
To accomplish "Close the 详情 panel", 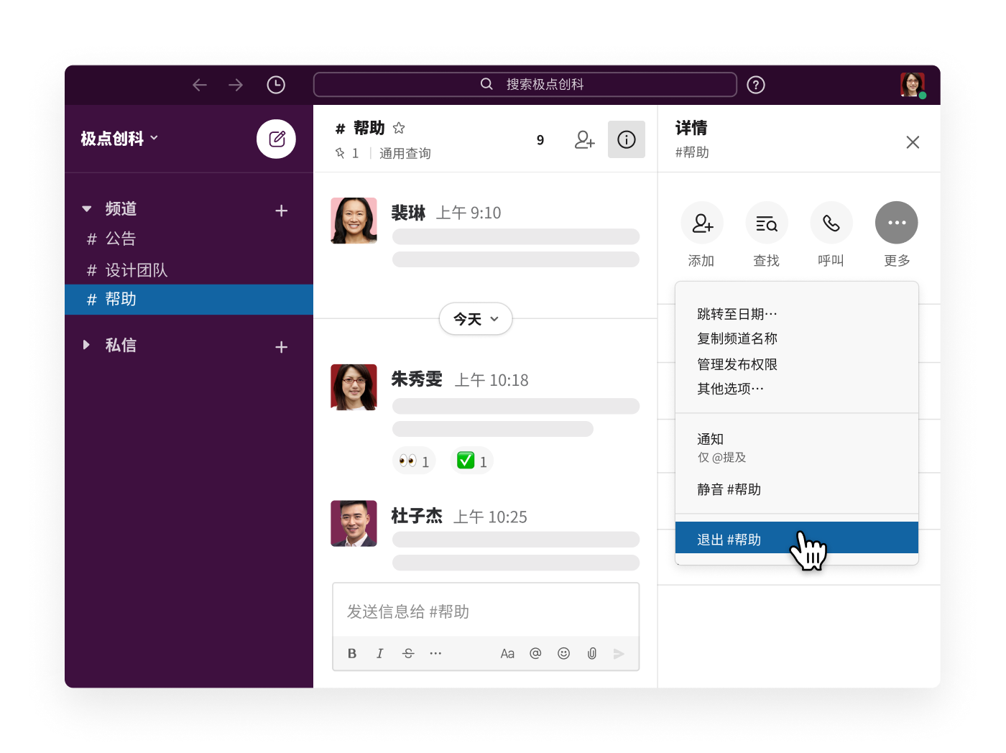I will [x=913, y=142].
